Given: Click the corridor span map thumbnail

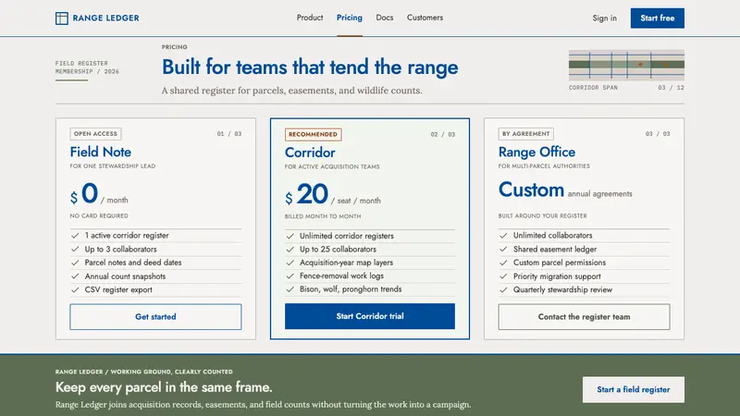Looking at the screenshot, I should click(626, 65).
